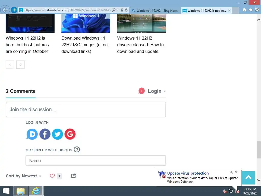Viewport: 261px width, 196px height.
Task: Click the scrollbar up arrow
Action: tap(259, 19)
